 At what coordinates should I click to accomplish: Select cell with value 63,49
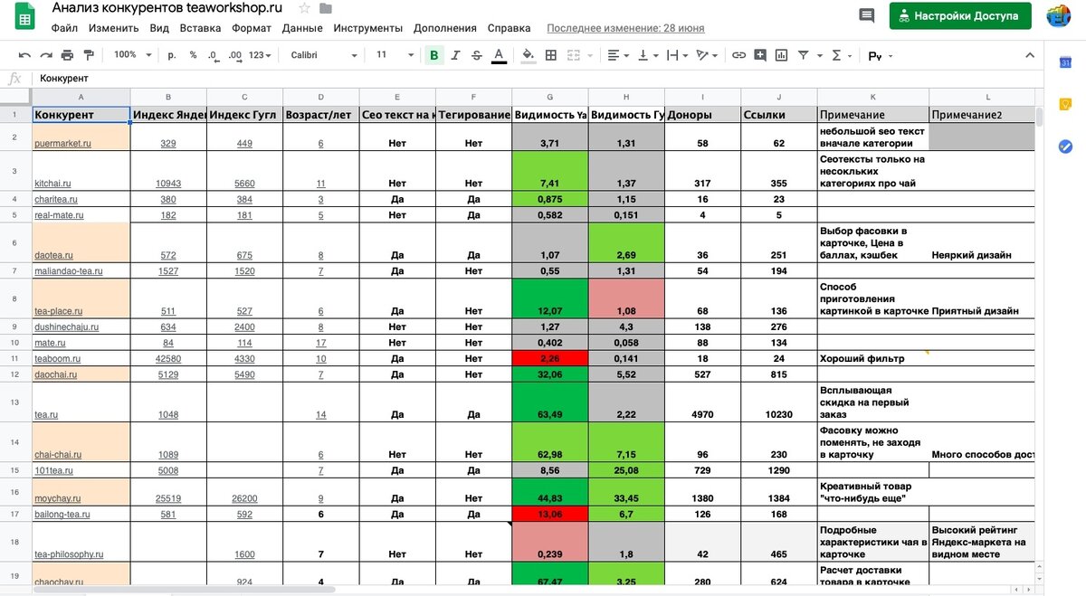pyautogui.click(x=550, y=402)
